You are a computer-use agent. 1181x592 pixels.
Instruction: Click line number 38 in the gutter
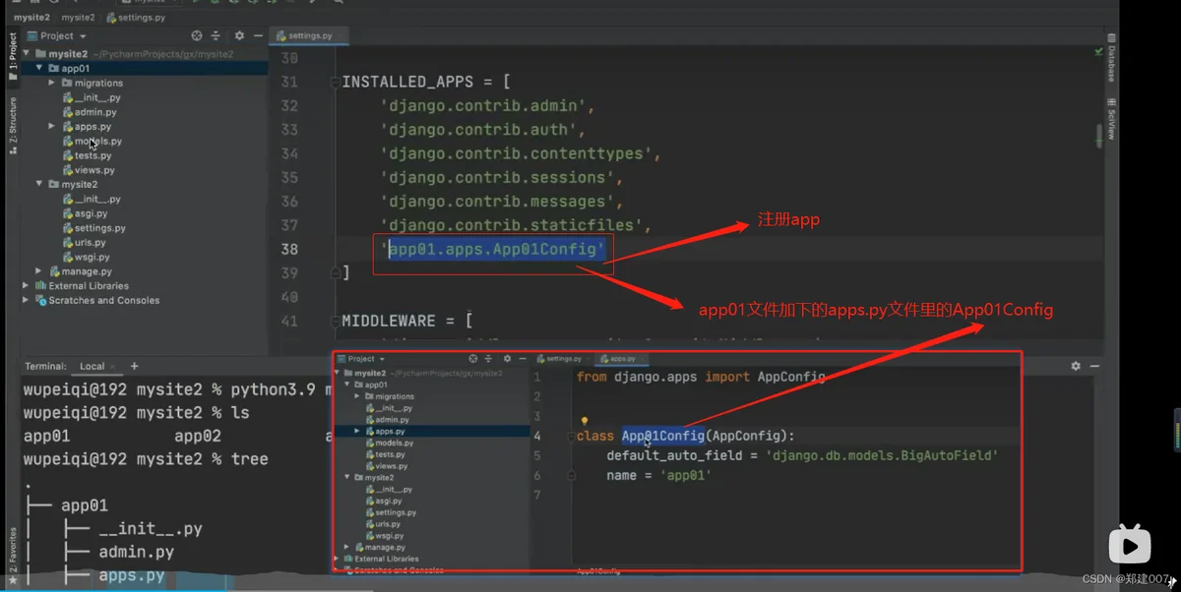288,249
